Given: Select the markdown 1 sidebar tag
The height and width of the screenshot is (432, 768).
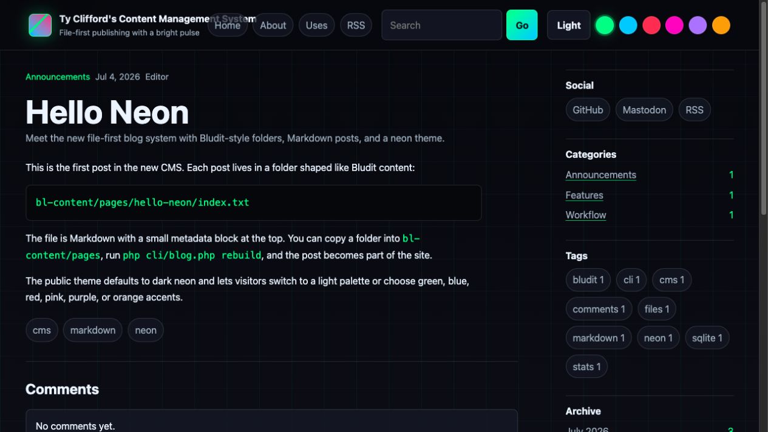Looking at the screenshot, I should click(x=599, y=338).
